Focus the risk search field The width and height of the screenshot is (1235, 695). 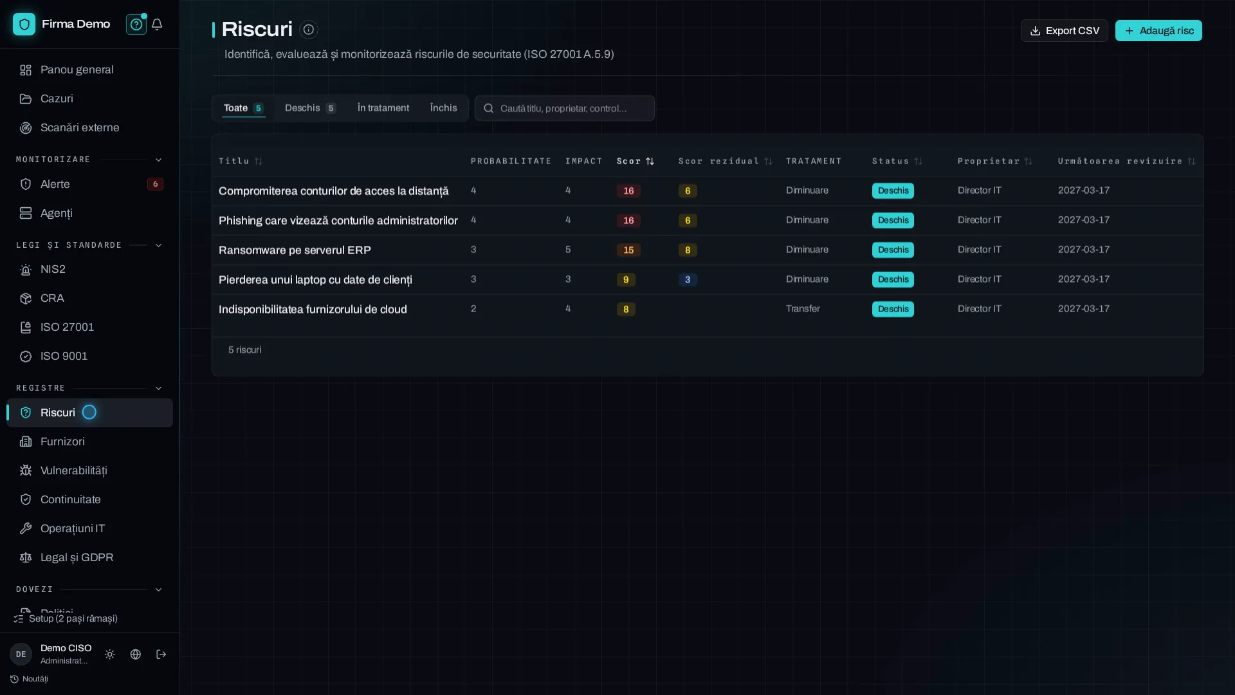click(565, 108)
